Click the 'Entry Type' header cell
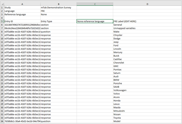 click(59, 21)
